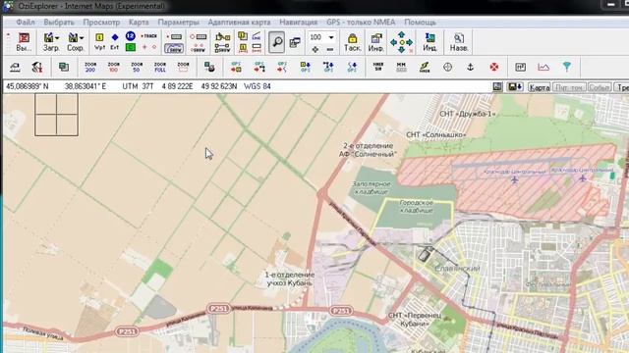Click the pan right arrow

point(409,42)
